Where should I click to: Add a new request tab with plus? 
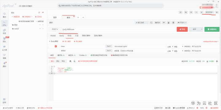[x=78, y=17]
